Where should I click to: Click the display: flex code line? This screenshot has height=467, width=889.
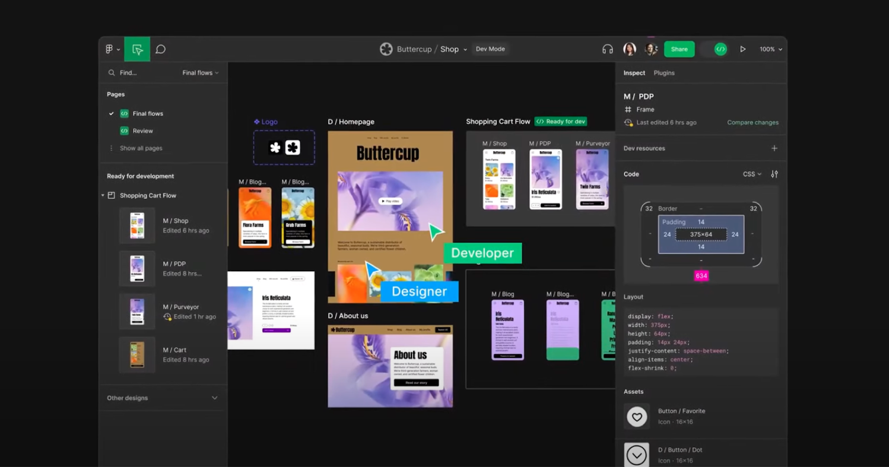coord(651,317)
